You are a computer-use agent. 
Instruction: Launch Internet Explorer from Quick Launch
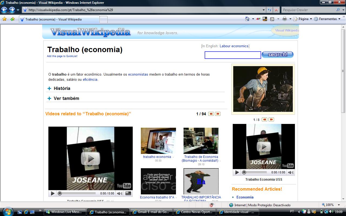click(26, 212)
